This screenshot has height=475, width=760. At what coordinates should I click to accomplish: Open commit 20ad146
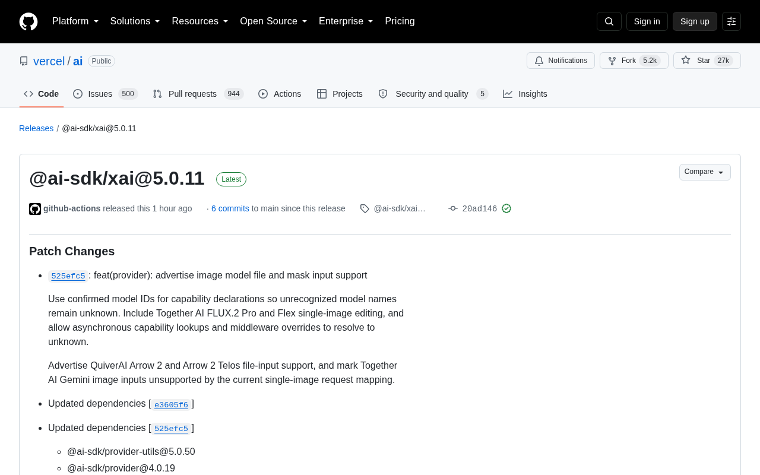(480, 208)
